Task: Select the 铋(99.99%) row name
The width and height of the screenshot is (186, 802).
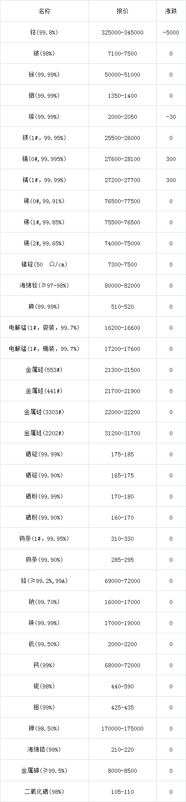Action: click(44, 75)
